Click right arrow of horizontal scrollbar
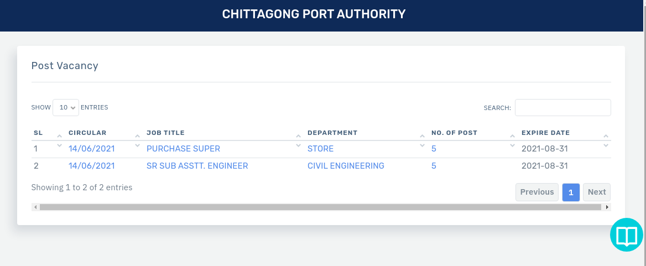Viewport: 646px width, 266px height. click(607, 207)
